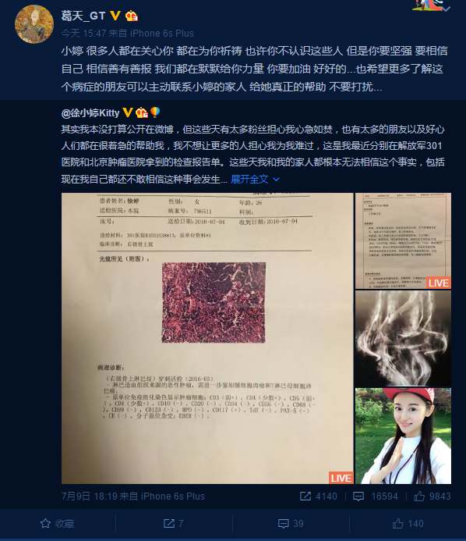Open the post options chevron at top right
Viewport: 466px width, 541px height.
point(447,9)
